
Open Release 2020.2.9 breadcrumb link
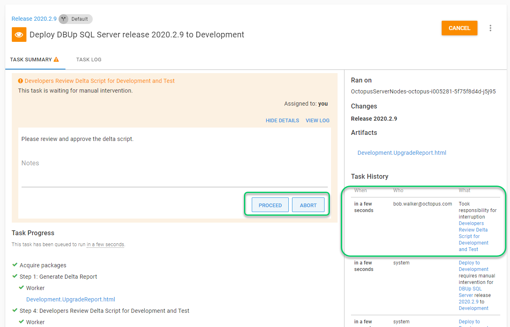[34, 19]
